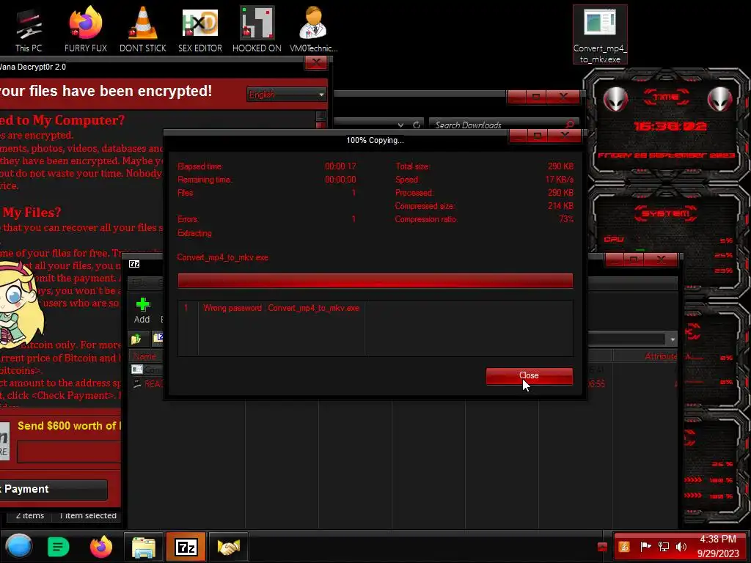Click the Total size 290 KB value
The height and width of the screenshot is (563, 751).
tap(560, 166)
